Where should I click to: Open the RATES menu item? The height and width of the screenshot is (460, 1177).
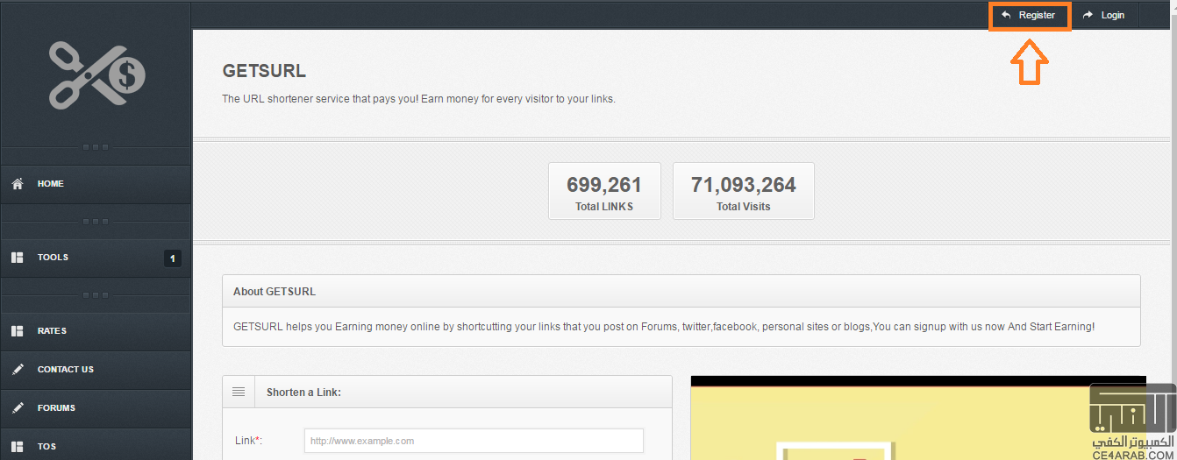tap(96, 331)
